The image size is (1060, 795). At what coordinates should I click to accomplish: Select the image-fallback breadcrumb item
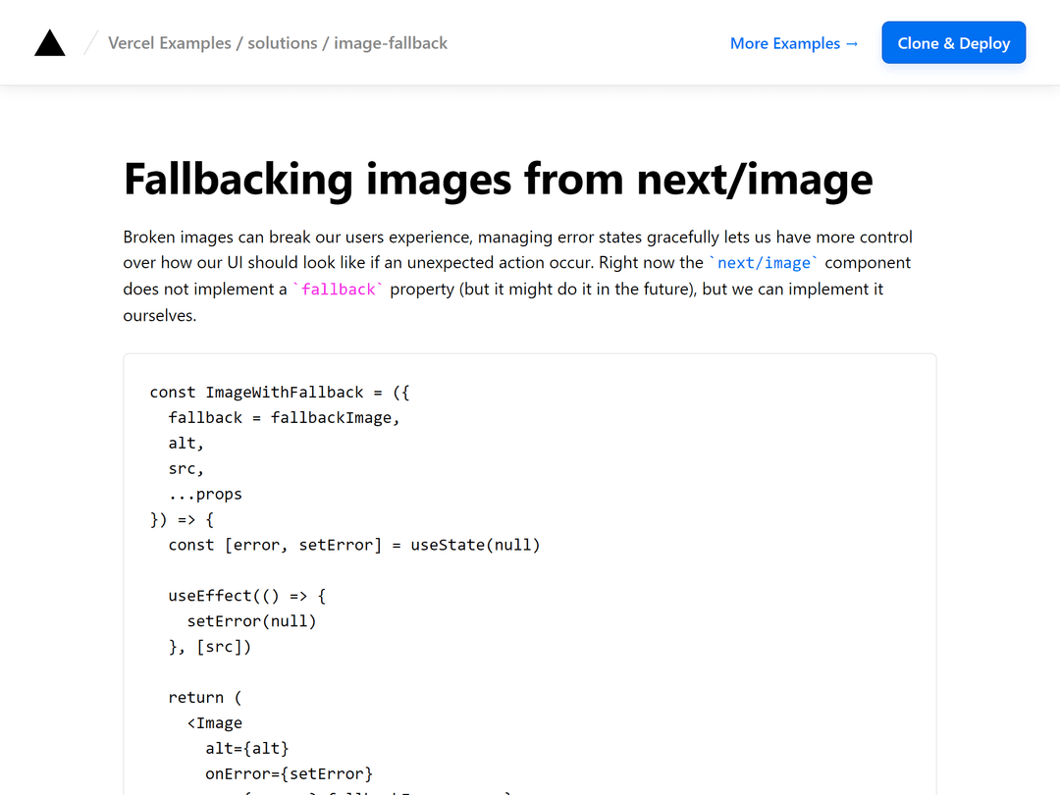pos(391,43)
